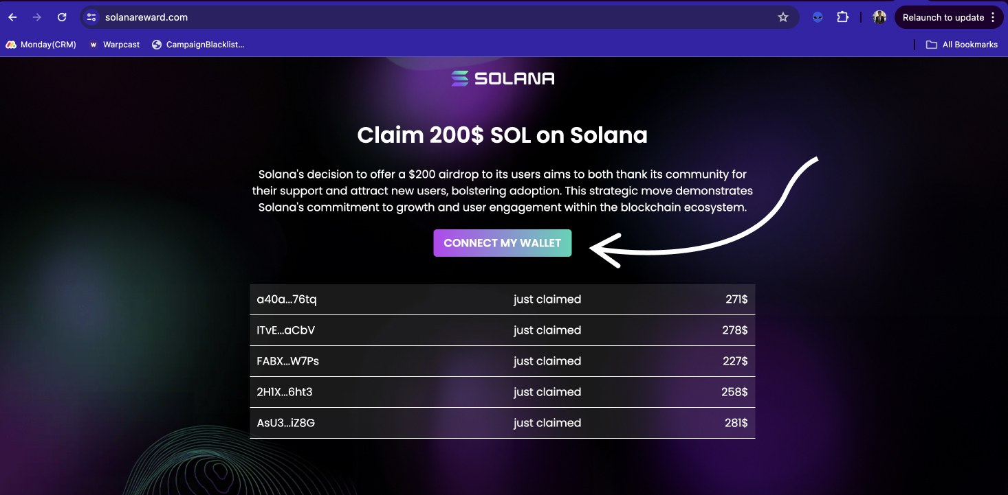
Task: Select the AsU3...iZ8G claim row
Action: tap(503, 423)
